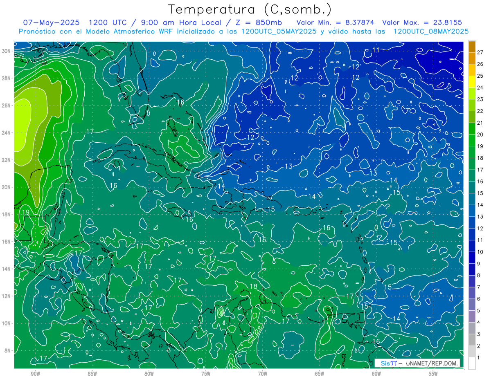The image size is (491, 379).
Task: Click the latitude label "8N"
Action: tap(8, 350)
